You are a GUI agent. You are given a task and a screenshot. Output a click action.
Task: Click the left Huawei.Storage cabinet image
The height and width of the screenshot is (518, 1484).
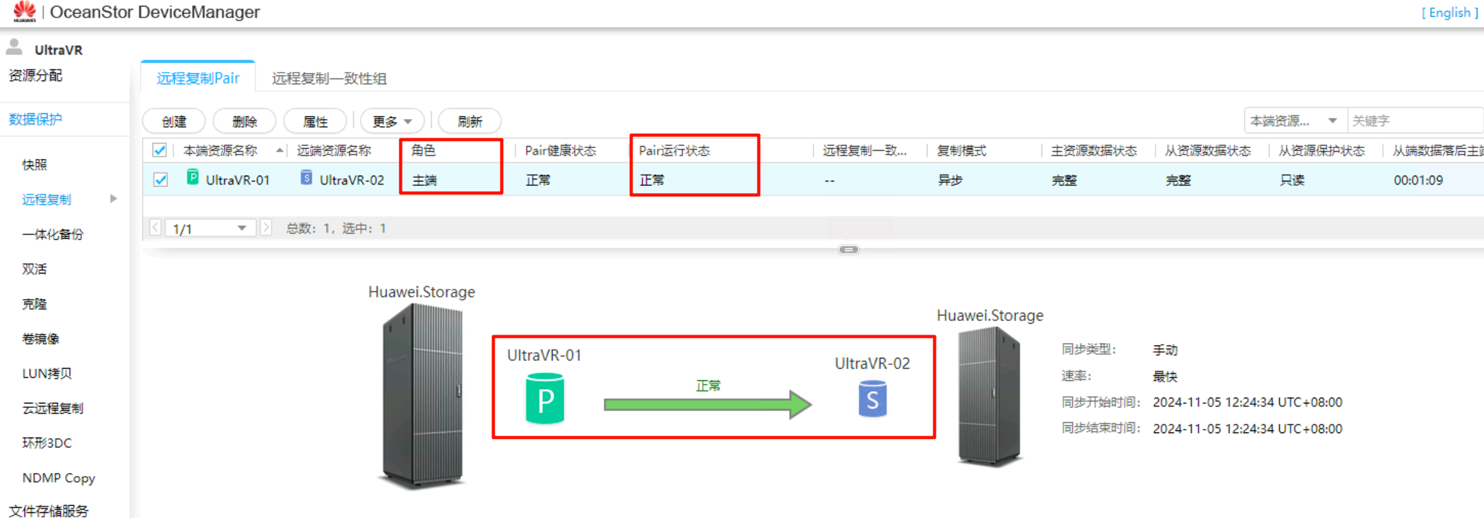click(422, 396)
